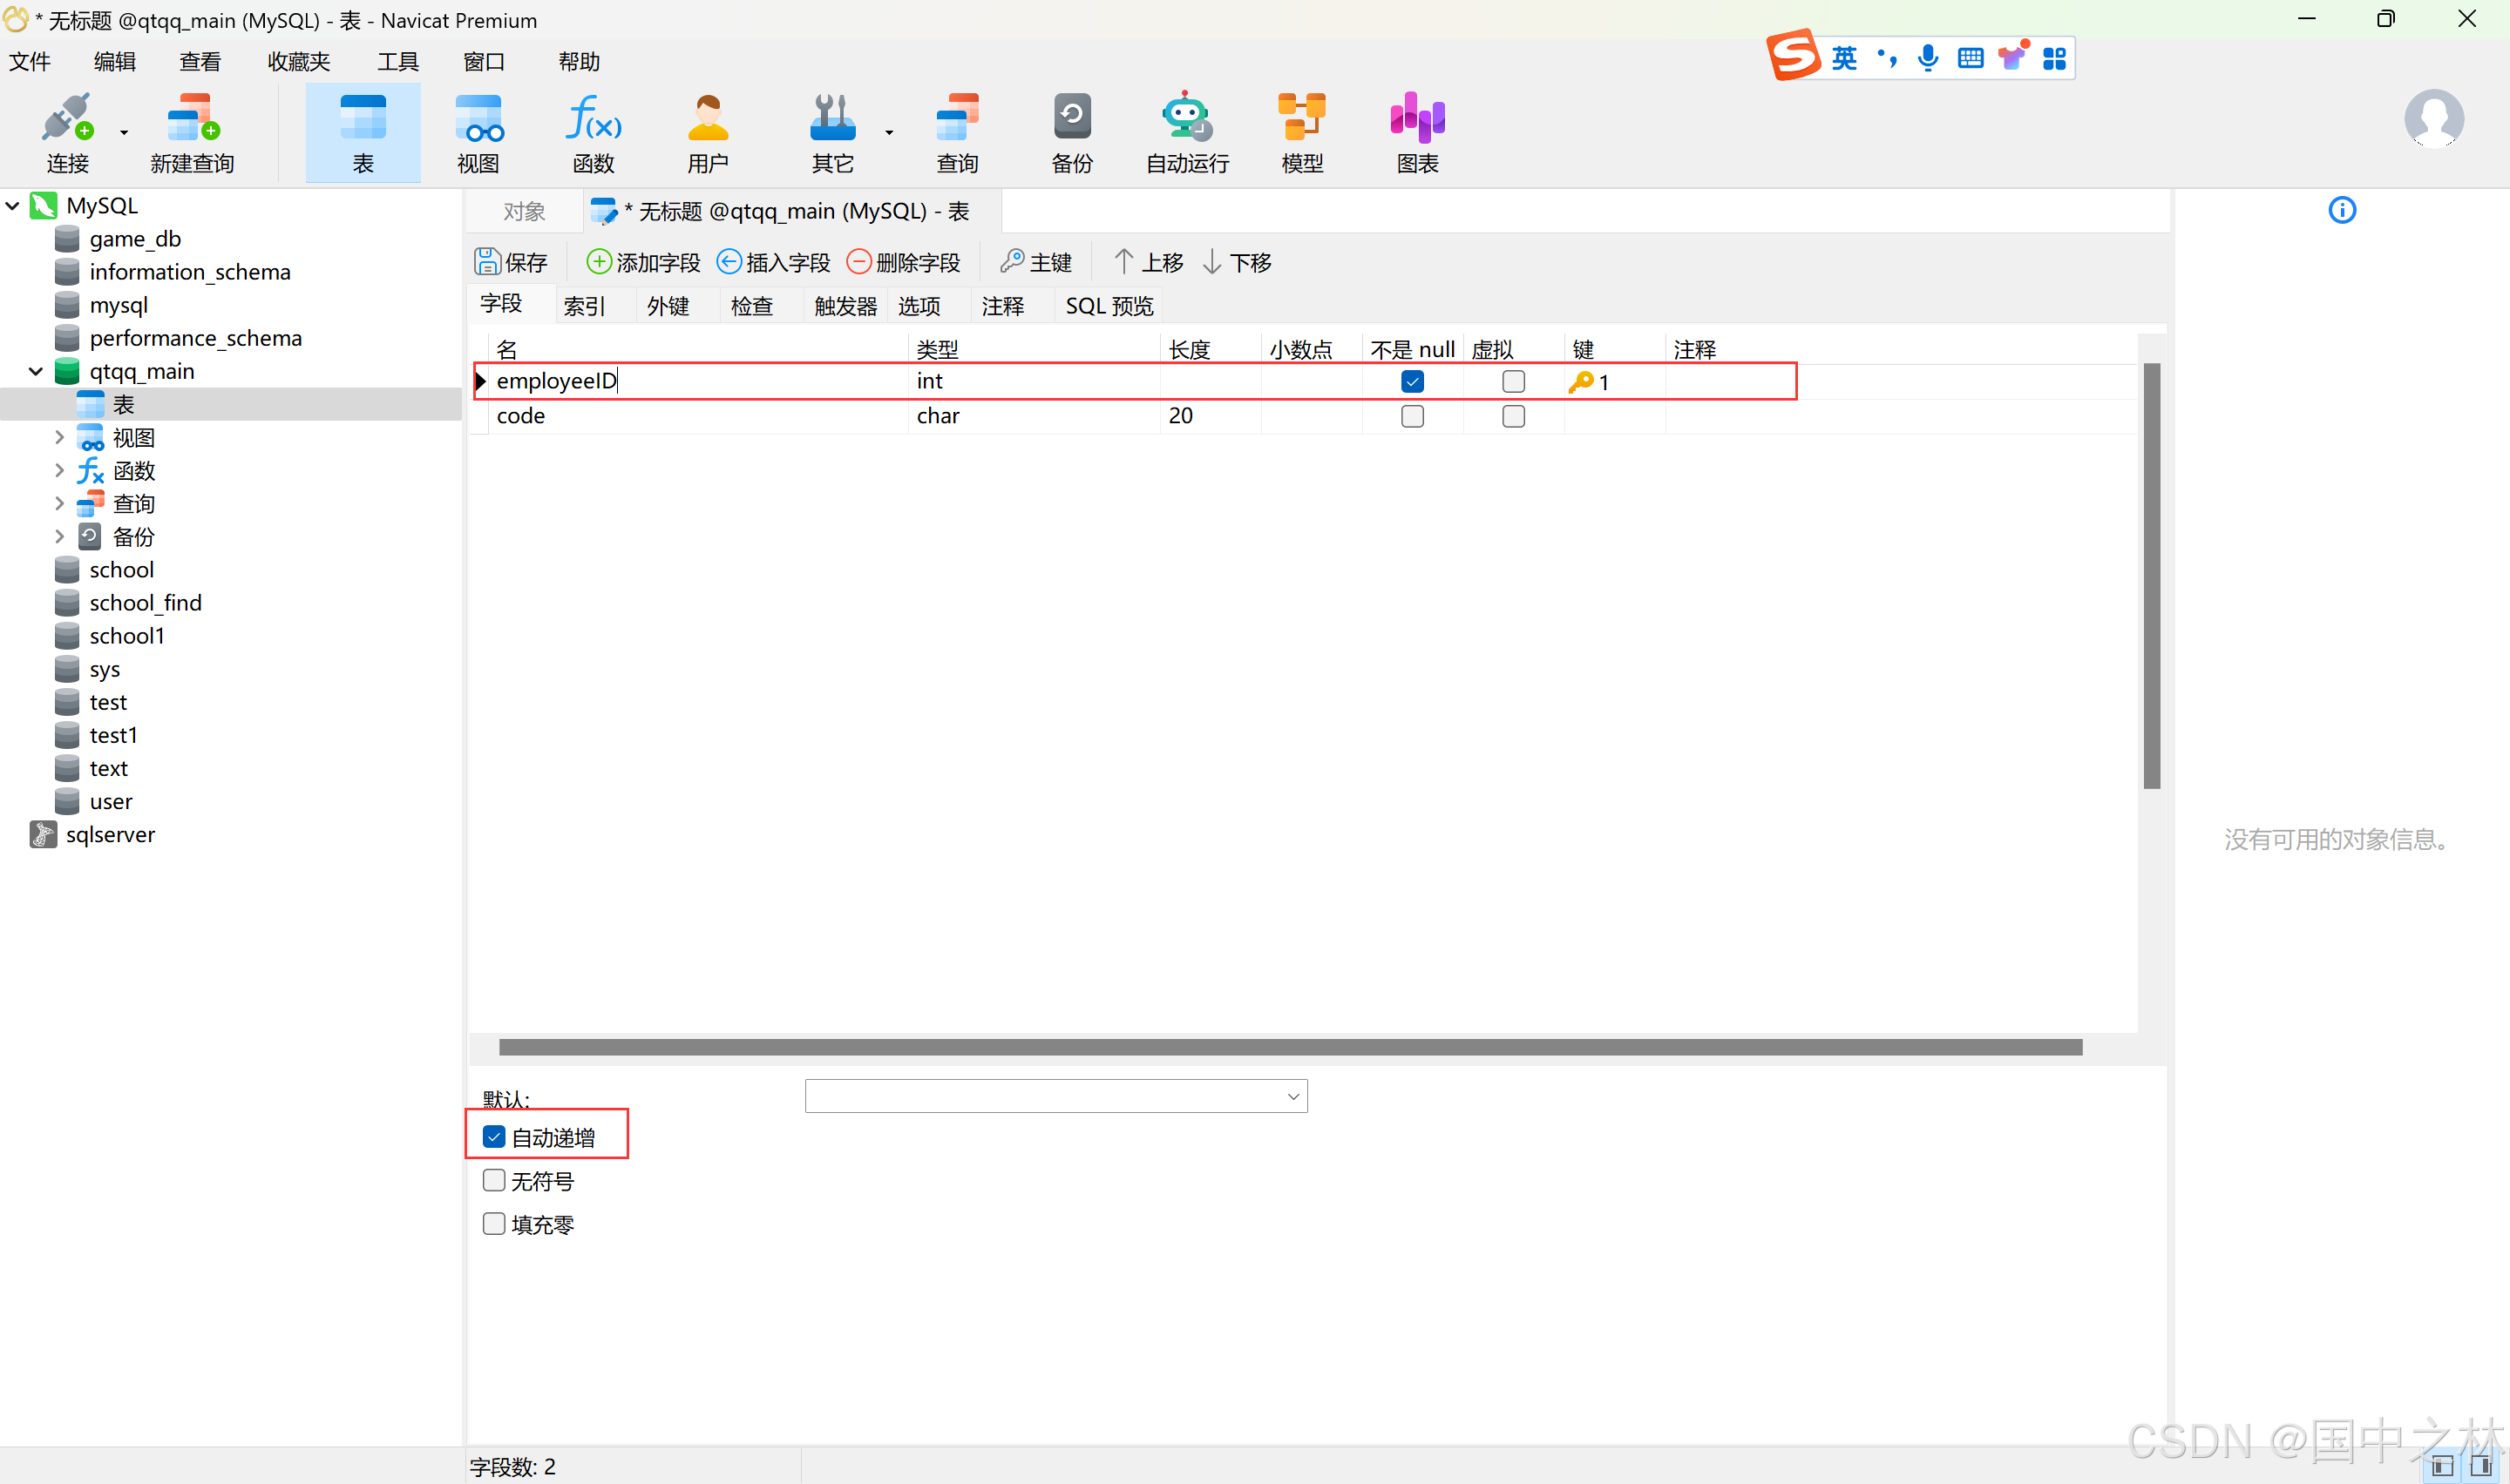Image resolution: width=2510 pixels, height=1484 pixels.
Task: Enable the 无符号 (Unsigned) checkbox
Action: tap(495, 1180)
